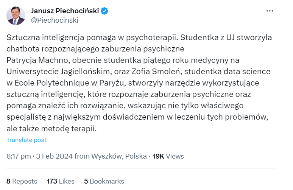The width and height of the screenshot is (293, 190).
Task: Click Translate post
Action: click(x=26, y=140)
